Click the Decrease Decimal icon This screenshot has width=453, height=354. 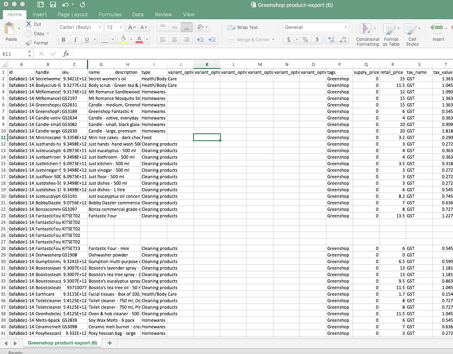tap(342, 40)
